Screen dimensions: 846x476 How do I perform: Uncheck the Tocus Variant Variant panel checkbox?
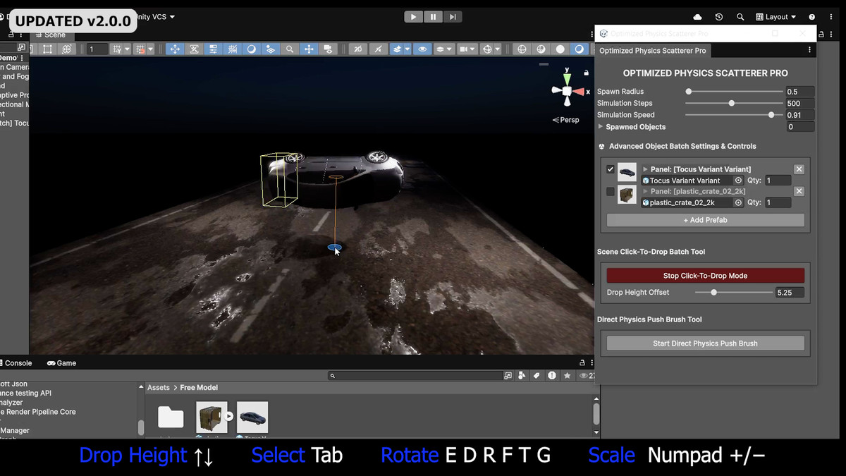click(611, 169)
